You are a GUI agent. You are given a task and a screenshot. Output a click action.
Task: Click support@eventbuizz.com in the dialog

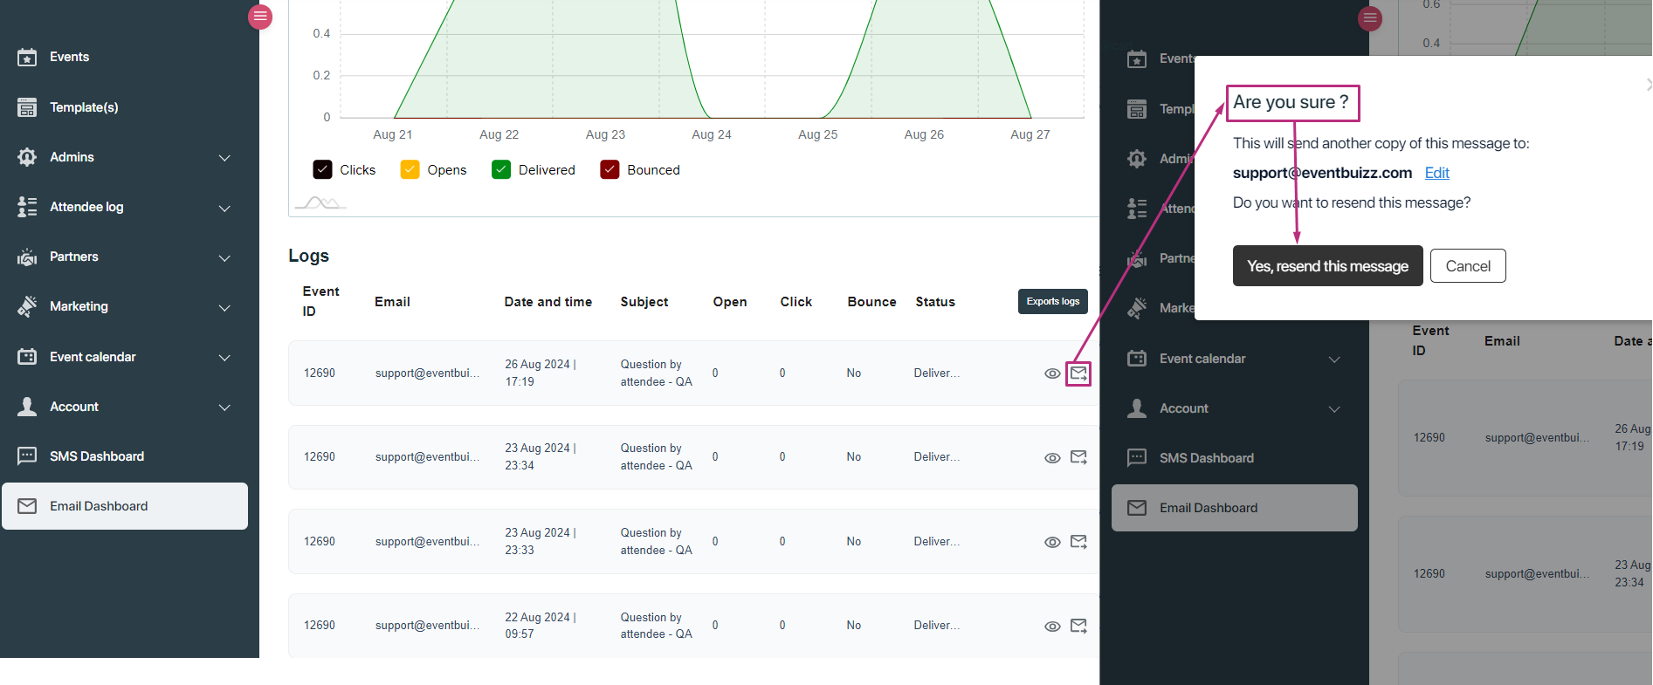pyautogui.click(x=1322, y=173)
